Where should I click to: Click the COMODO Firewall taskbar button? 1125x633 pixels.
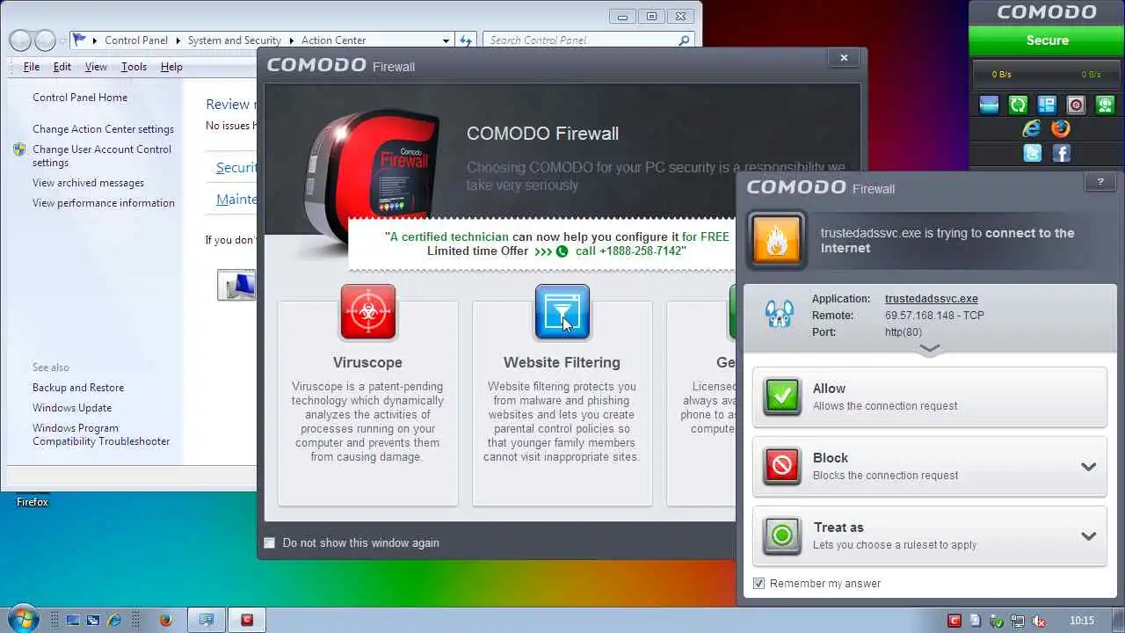click(247, 620)
